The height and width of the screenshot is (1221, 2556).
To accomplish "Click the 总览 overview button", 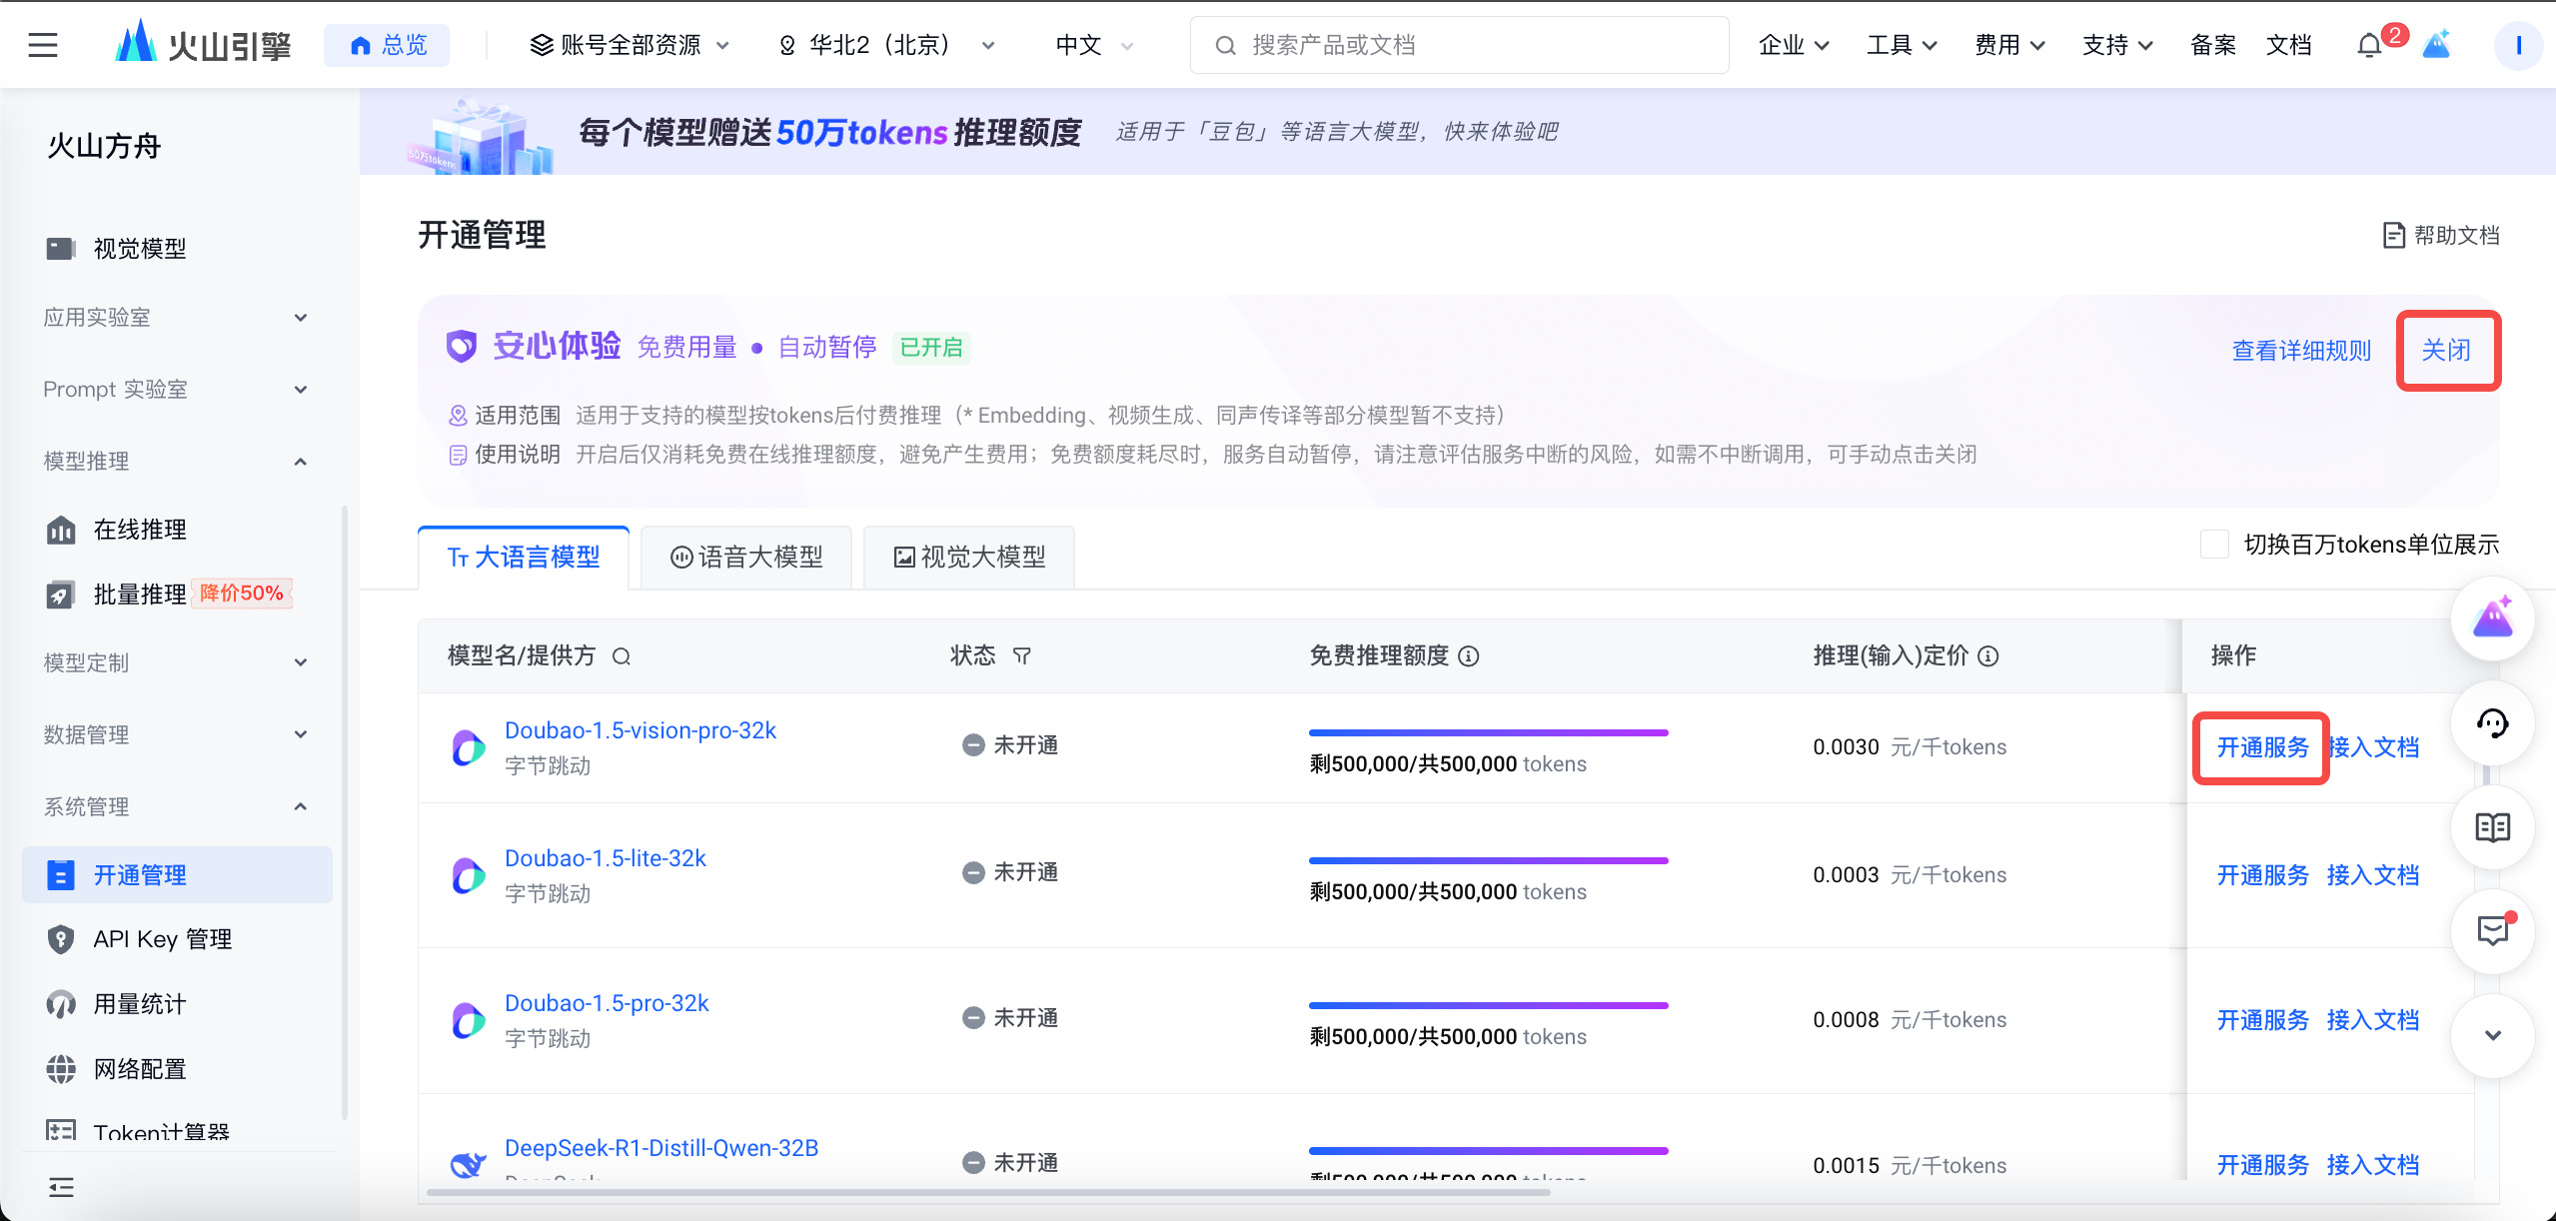I will pos(387,45).
